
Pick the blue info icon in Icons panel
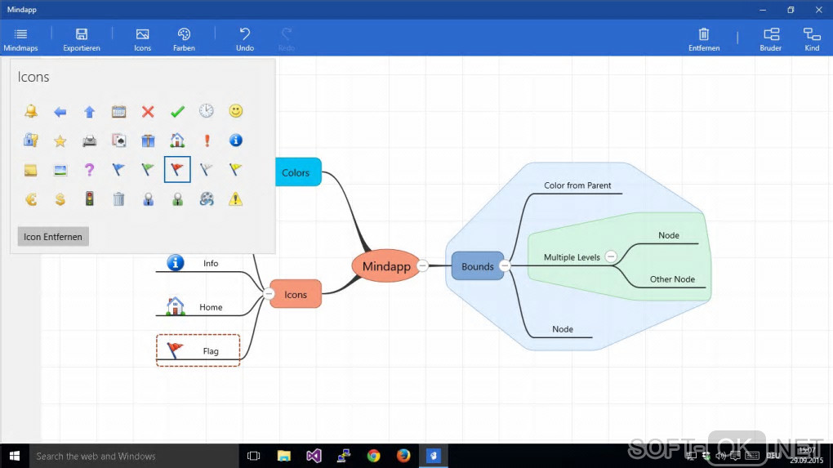click(236, 140)
